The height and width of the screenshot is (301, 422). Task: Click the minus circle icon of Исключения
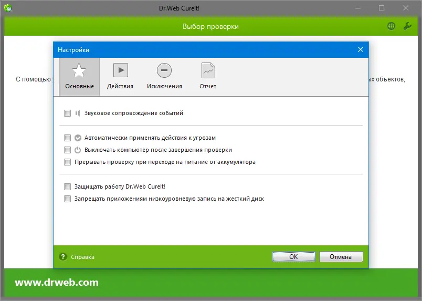tap(164, 70)
